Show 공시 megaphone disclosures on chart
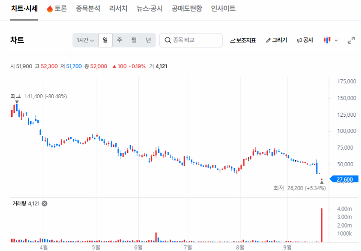Viewport: 361px width, 251px height. pyautogui.click(x=305, y=40)
